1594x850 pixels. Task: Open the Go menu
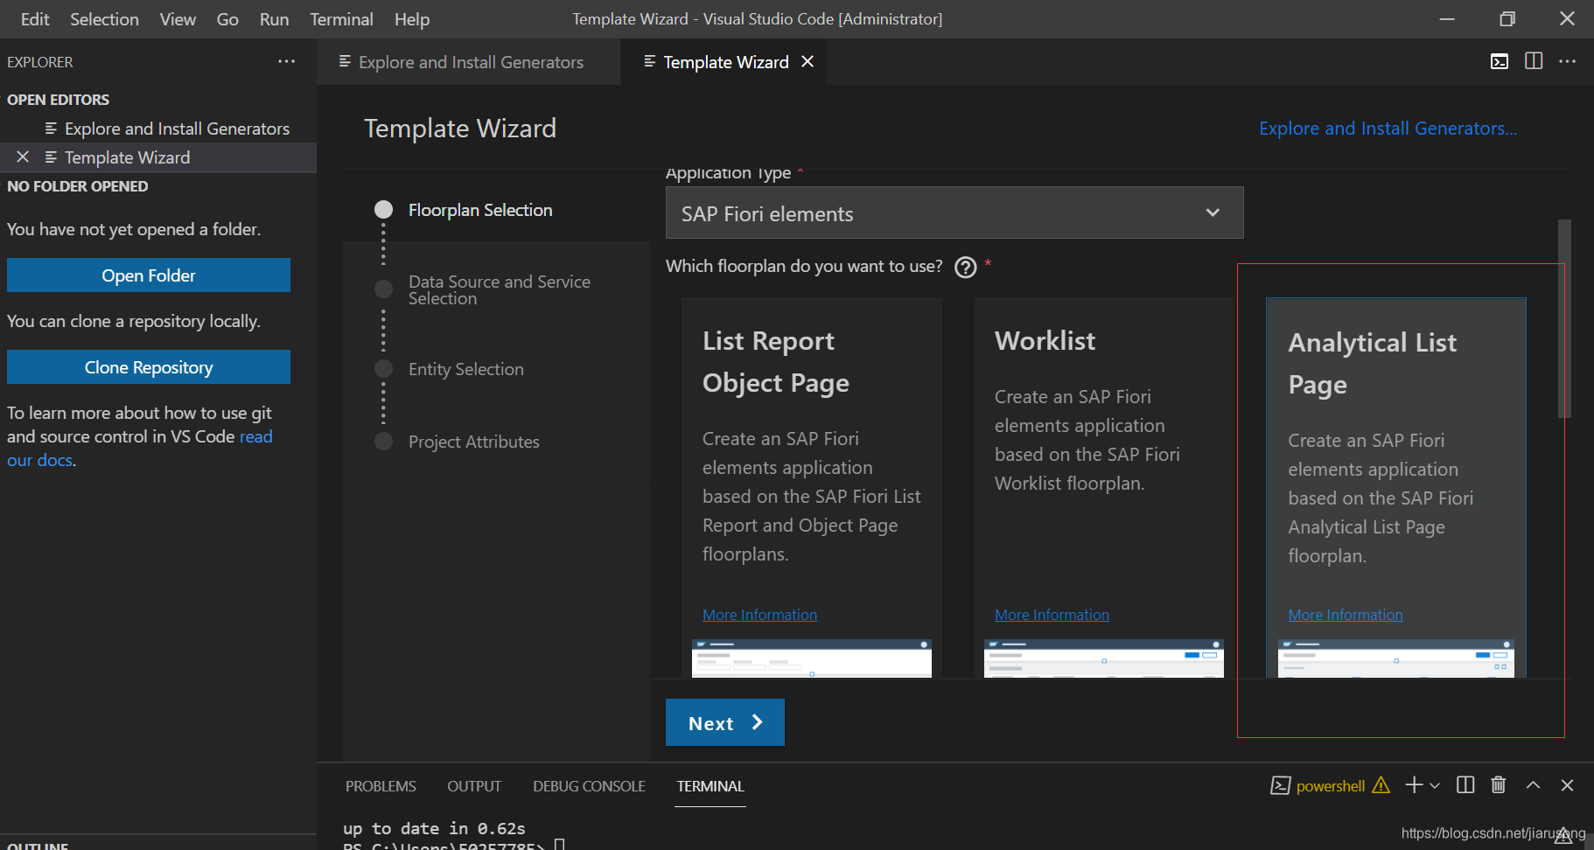pyautogui.click(x=227, y=18)
